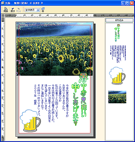This screenshot has width=135, height=142.
Task: Click the 絞り込み filter button
Action: [x=119, y=20]
